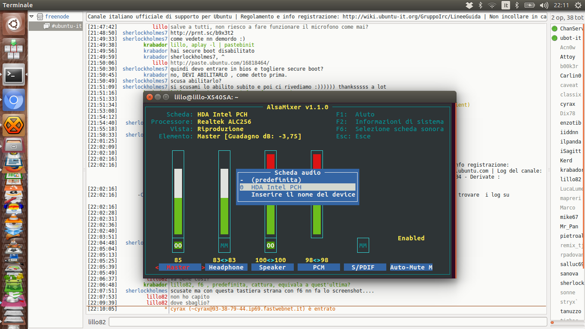Select the PCM mixer channel label
585x329 pixels.
(319, 267)
